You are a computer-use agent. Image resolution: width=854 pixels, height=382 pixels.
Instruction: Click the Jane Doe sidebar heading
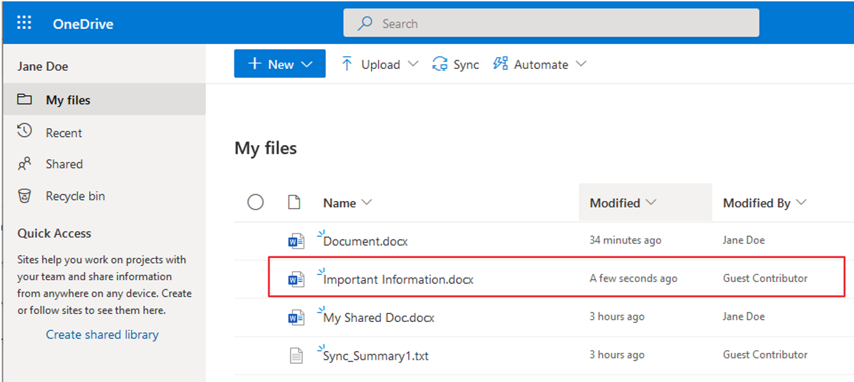43,66
